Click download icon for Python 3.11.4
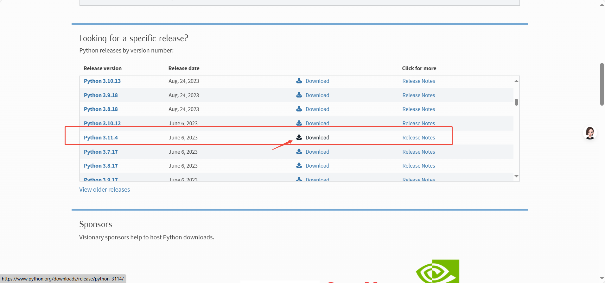 pos(299,137)
